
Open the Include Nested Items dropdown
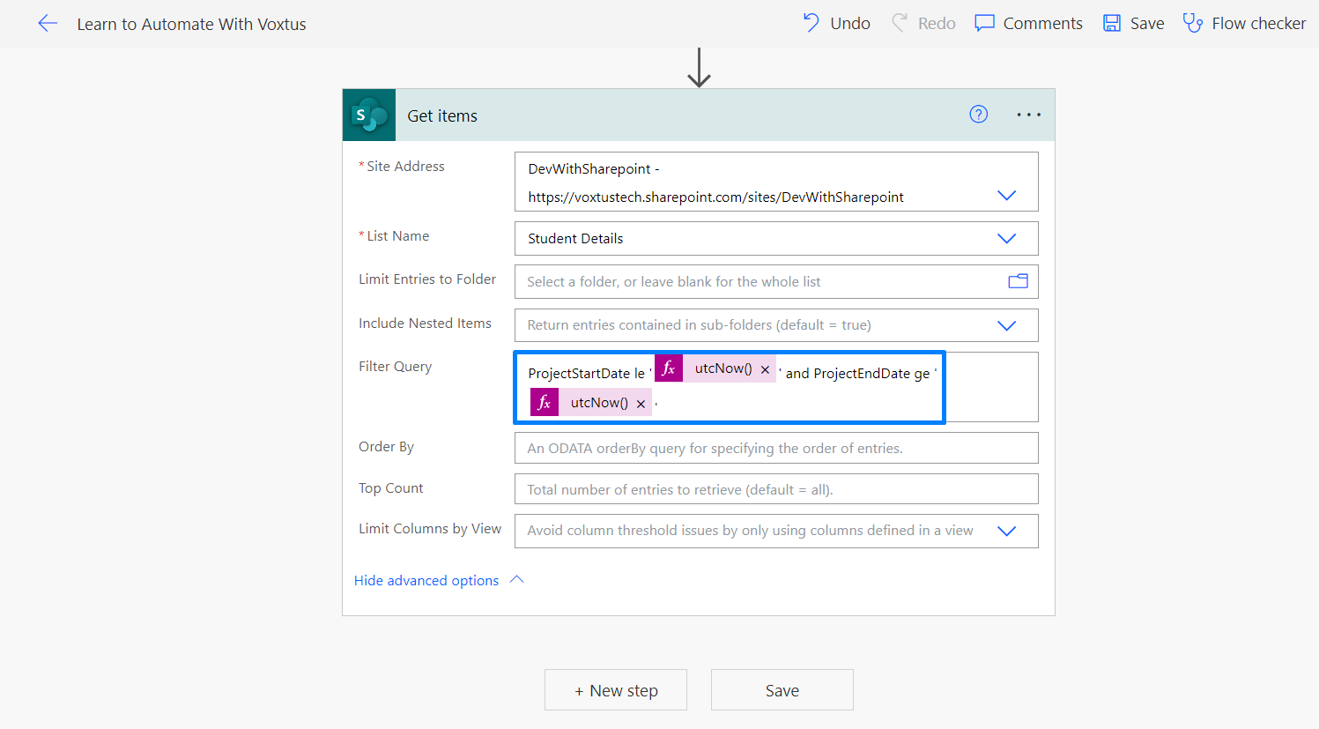[x=1006, y=325]
